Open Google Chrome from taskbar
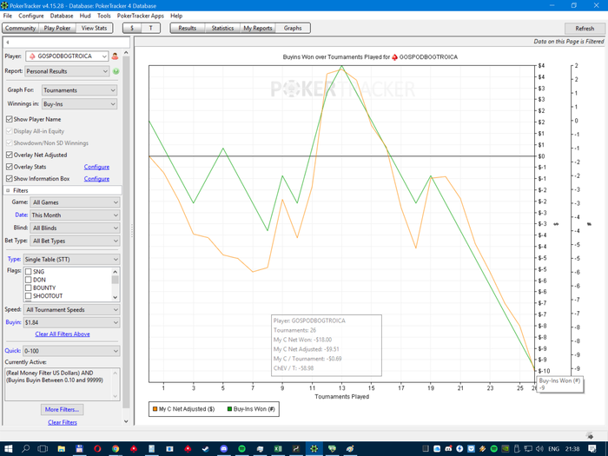The width and height of the screenshot is (608, 456). click(x=116, y=449)
